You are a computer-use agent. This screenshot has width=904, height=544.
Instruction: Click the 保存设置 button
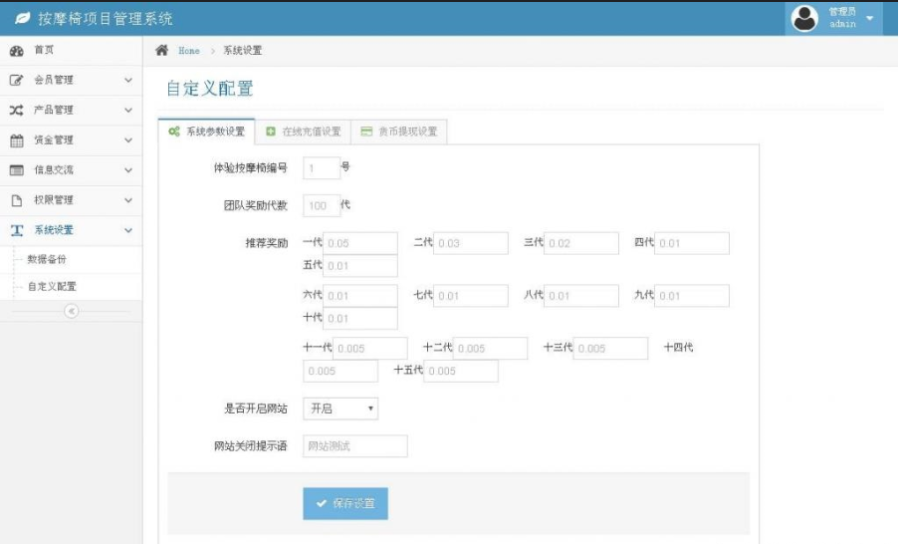(x=345, y=503)
